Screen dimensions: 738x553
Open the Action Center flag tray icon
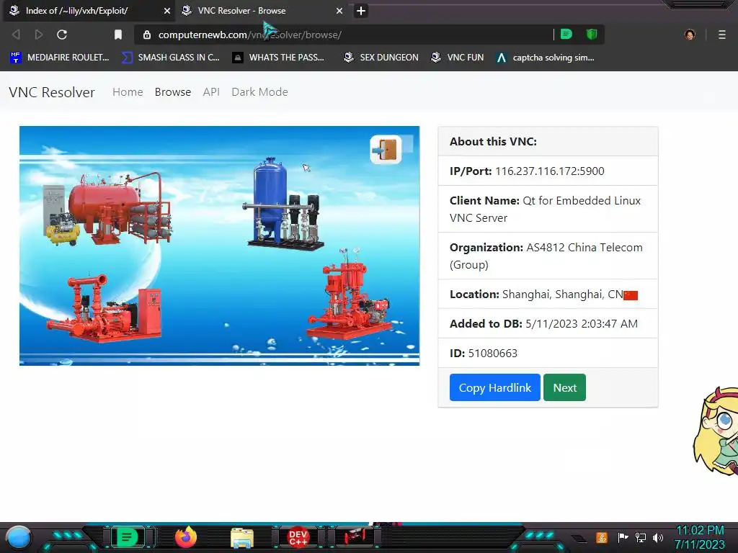pos(623,537)
